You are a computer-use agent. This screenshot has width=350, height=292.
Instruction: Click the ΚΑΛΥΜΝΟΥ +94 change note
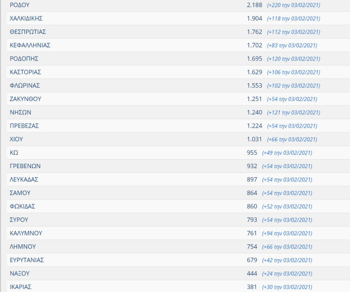click(287, 233)
